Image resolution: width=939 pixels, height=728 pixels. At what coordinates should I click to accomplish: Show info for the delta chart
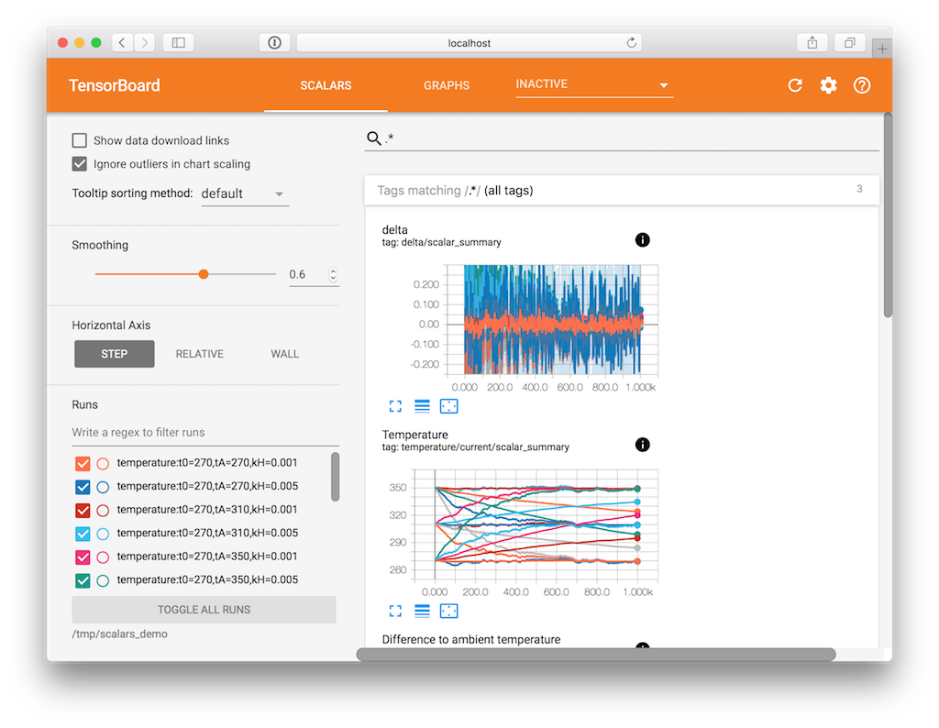(x=642, y=240)
